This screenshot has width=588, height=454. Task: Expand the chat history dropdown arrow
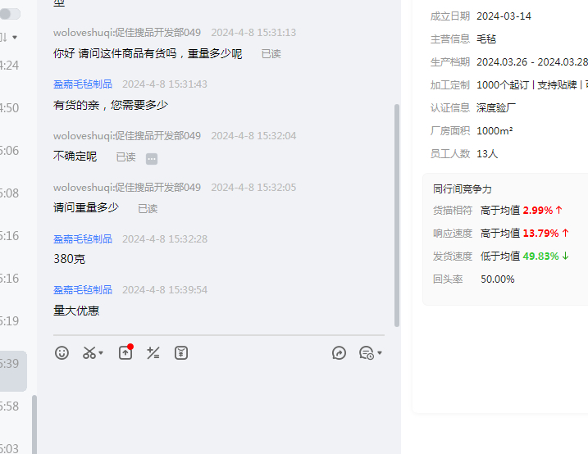click(380, 353)
